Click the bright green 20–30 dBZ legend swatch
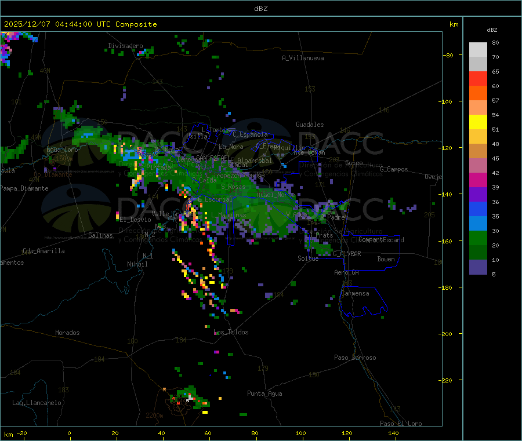The height and width of the screenshot is (441, 522). click(x=478, y=238)
